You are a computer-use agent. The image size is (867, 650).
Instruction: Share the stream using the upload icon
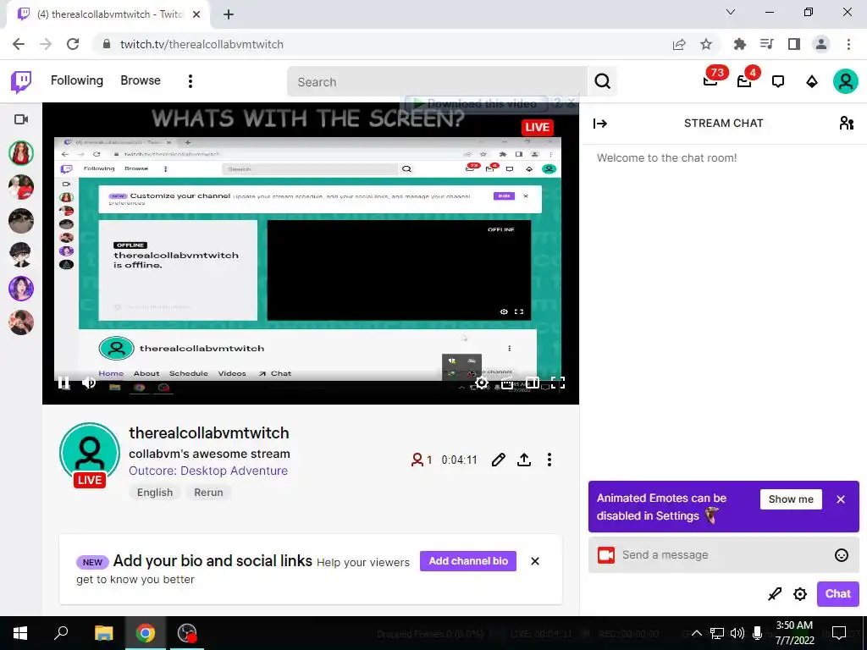[523, 460]
